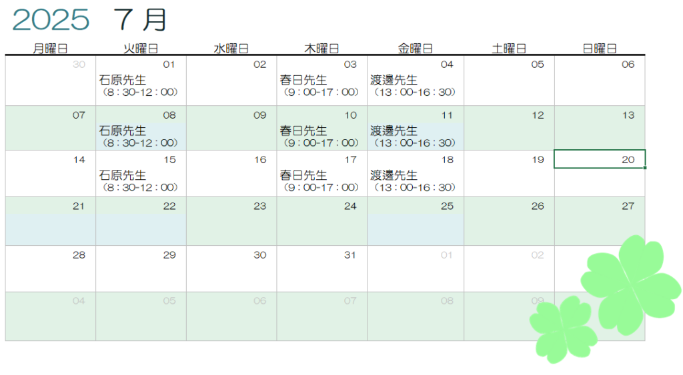Click 春日先生 entry under date 10
The height and width of the screenshot is (375, 683).
(x=303, y=131)
